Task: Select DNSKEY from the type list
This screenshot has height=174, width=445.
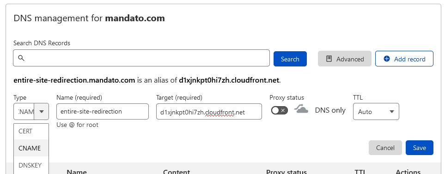Action: [x=31, y=165]
